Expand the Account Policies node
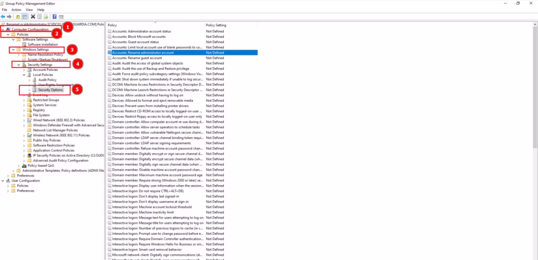The width and height of the screenshot is (538, 260). point(24,70)
